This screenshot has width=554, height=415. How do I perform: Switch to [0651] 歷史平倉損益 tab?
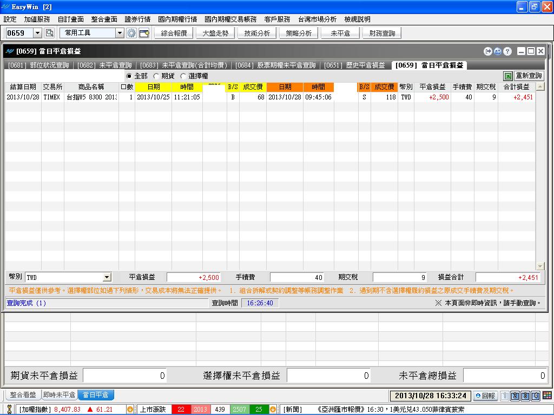(354, 65)
